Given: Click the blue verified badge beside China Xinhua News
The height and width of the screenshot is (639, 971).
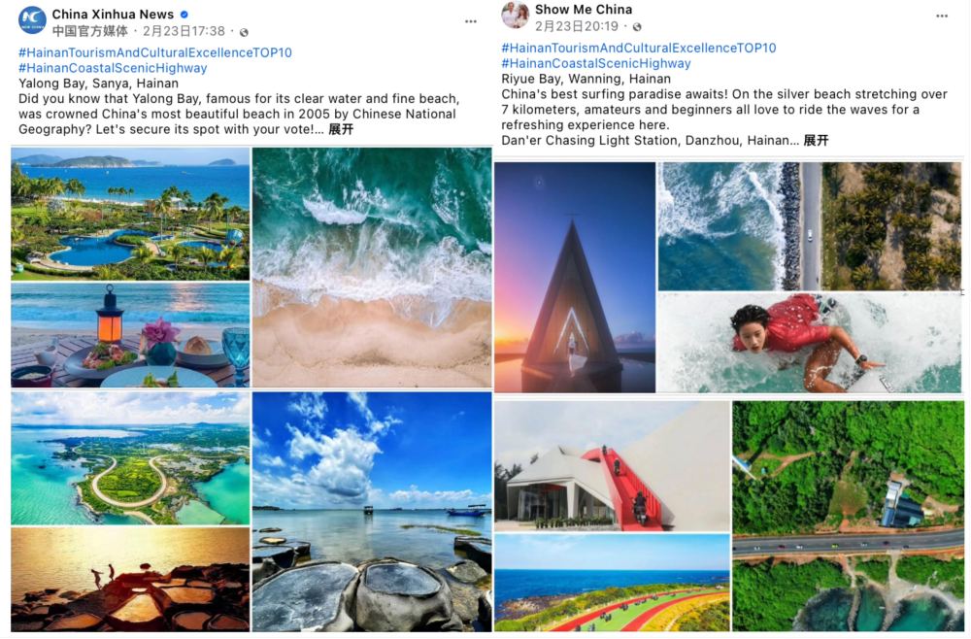Looking at the screenshot, I should 184,15.
